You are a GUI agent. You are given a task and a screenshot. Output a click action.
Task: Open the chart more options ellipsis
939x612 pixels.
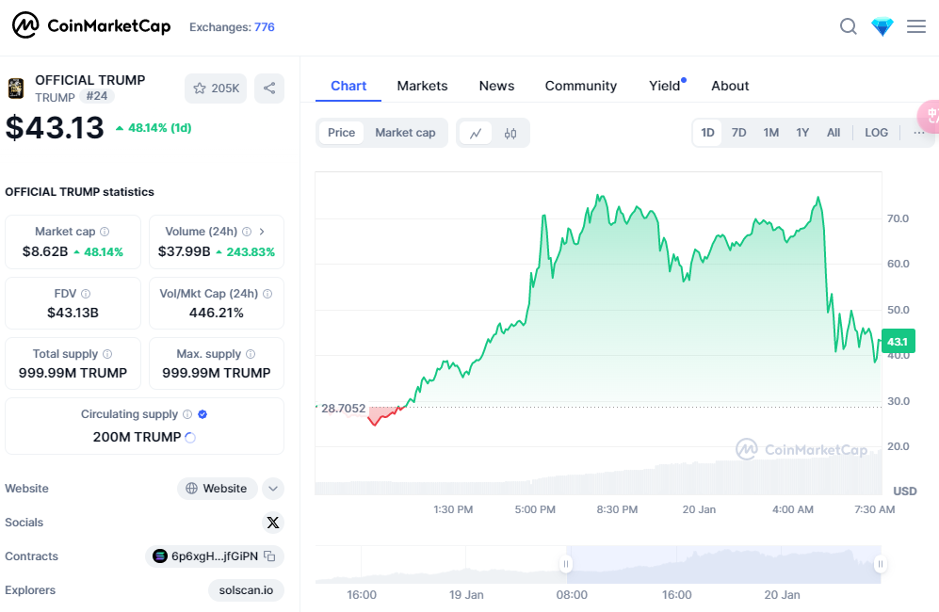point(918,133)
